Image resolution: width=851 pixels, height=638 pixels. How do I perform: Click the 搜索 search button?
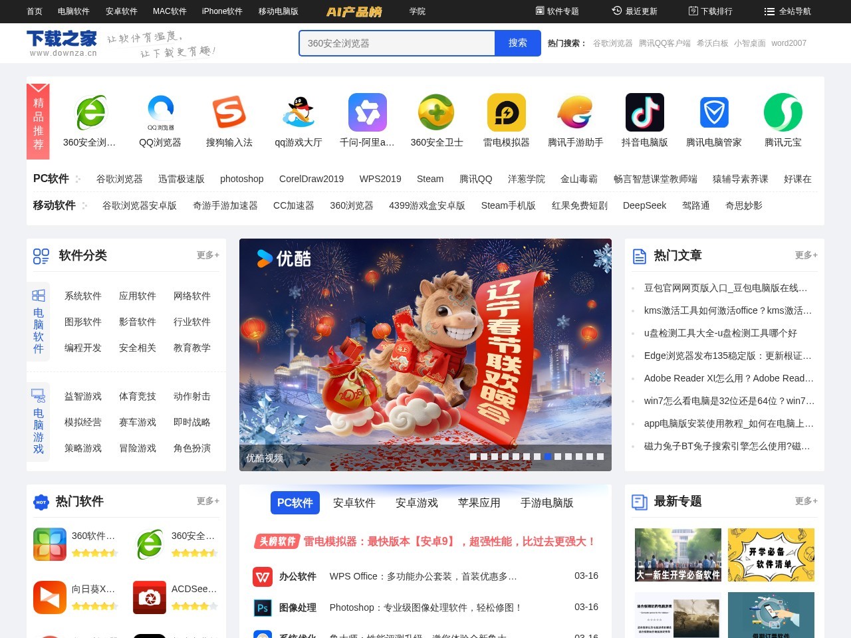517,43
